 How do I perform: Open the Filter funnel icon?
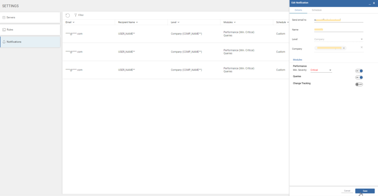(75, 15)
